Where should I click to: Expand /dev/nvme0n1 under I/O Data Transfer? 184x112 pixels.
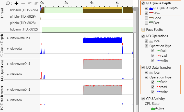tap(8, 89)
